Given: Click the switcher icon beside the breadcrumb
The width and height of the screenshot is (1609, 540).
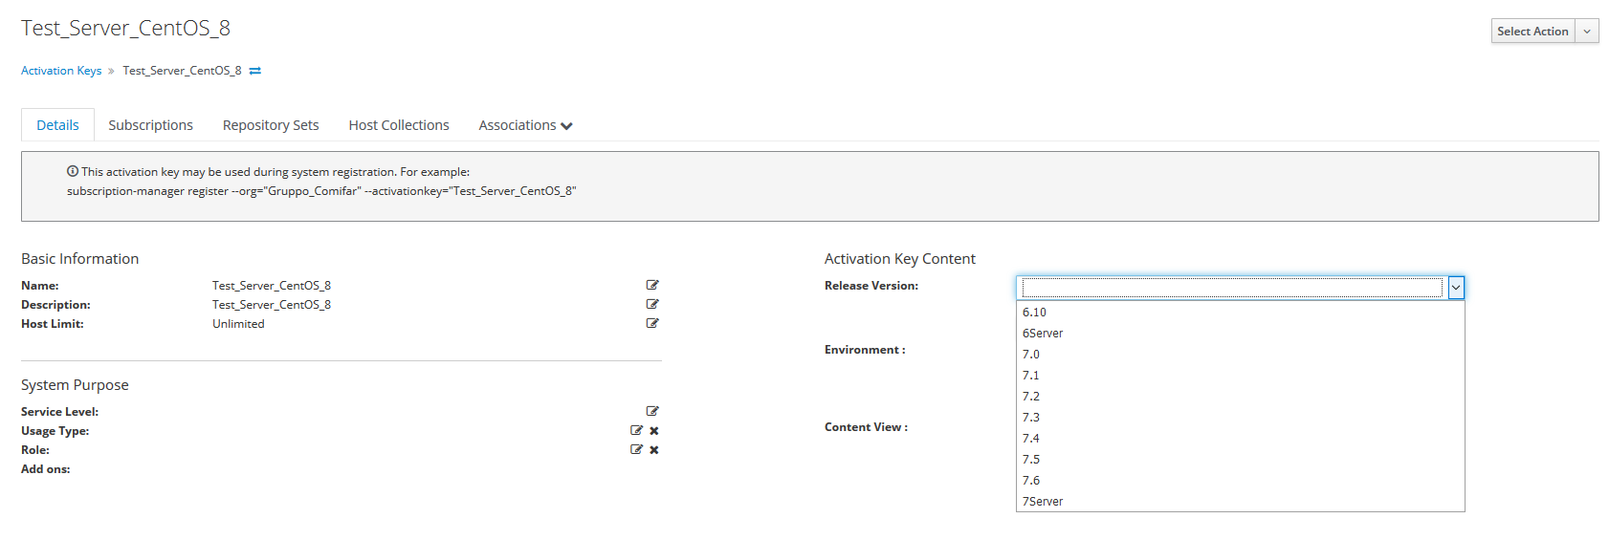Looking at the screenshot, I should click(x=255, y=71).
